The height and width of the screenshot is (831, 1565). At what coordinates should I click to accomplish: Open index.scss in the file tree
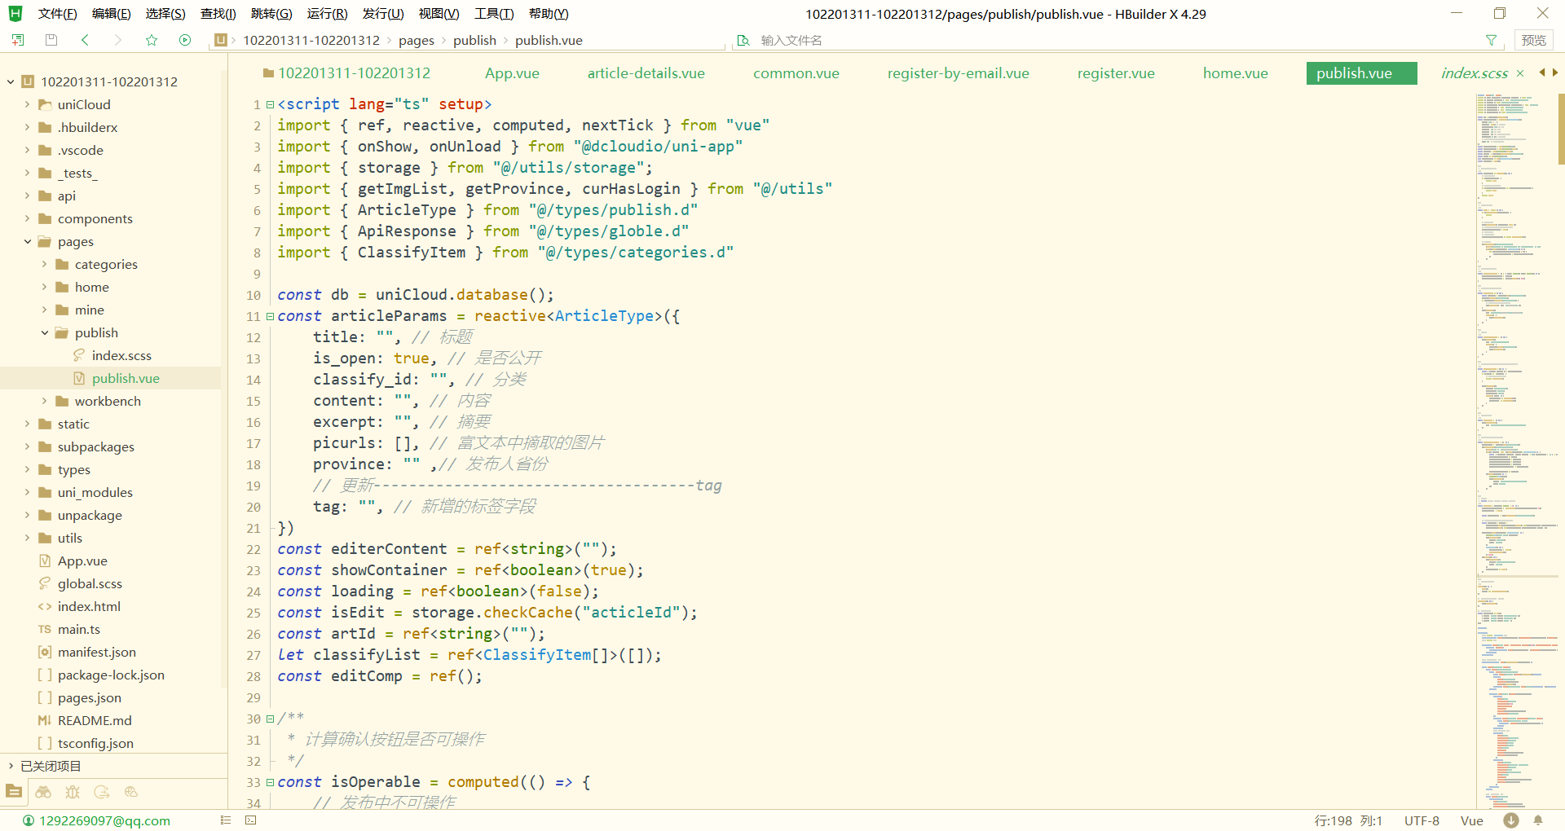(121, 355)
